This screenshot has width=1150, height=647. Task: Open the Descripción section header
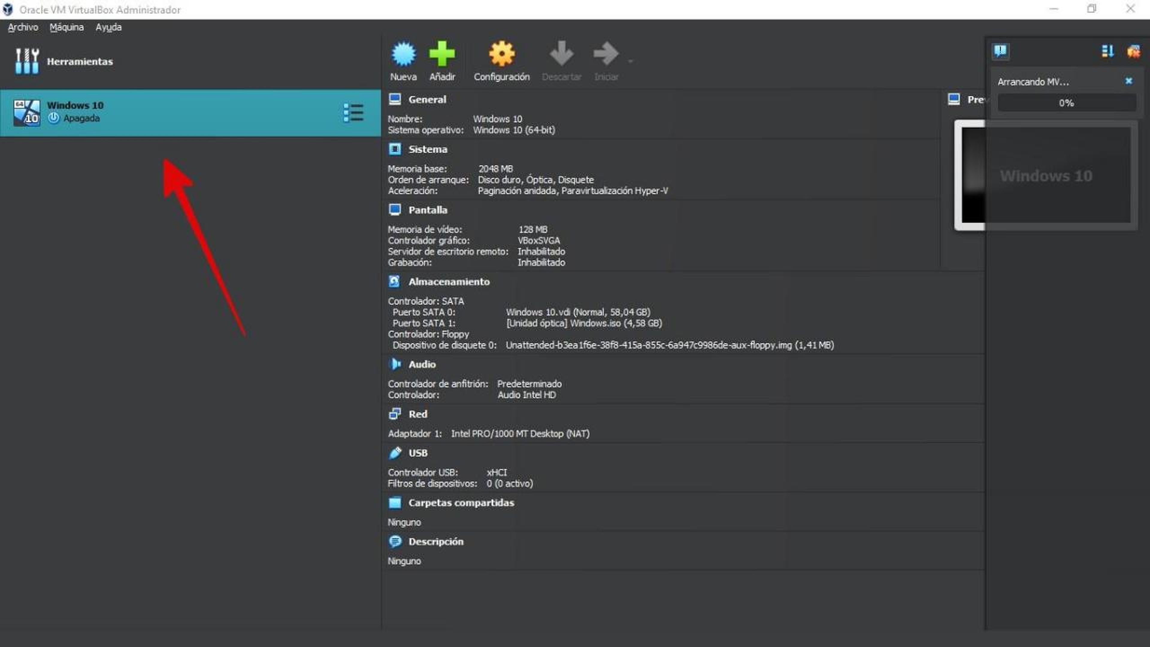point(436,542)
